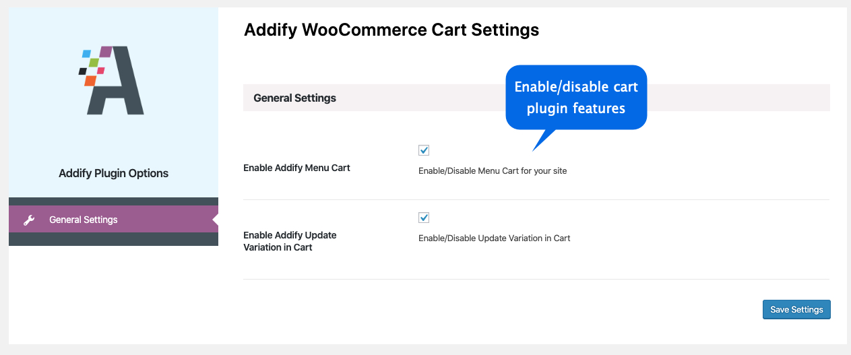
Task: Click the purple square in the Addify logo
Action: (x=105, y=52)
